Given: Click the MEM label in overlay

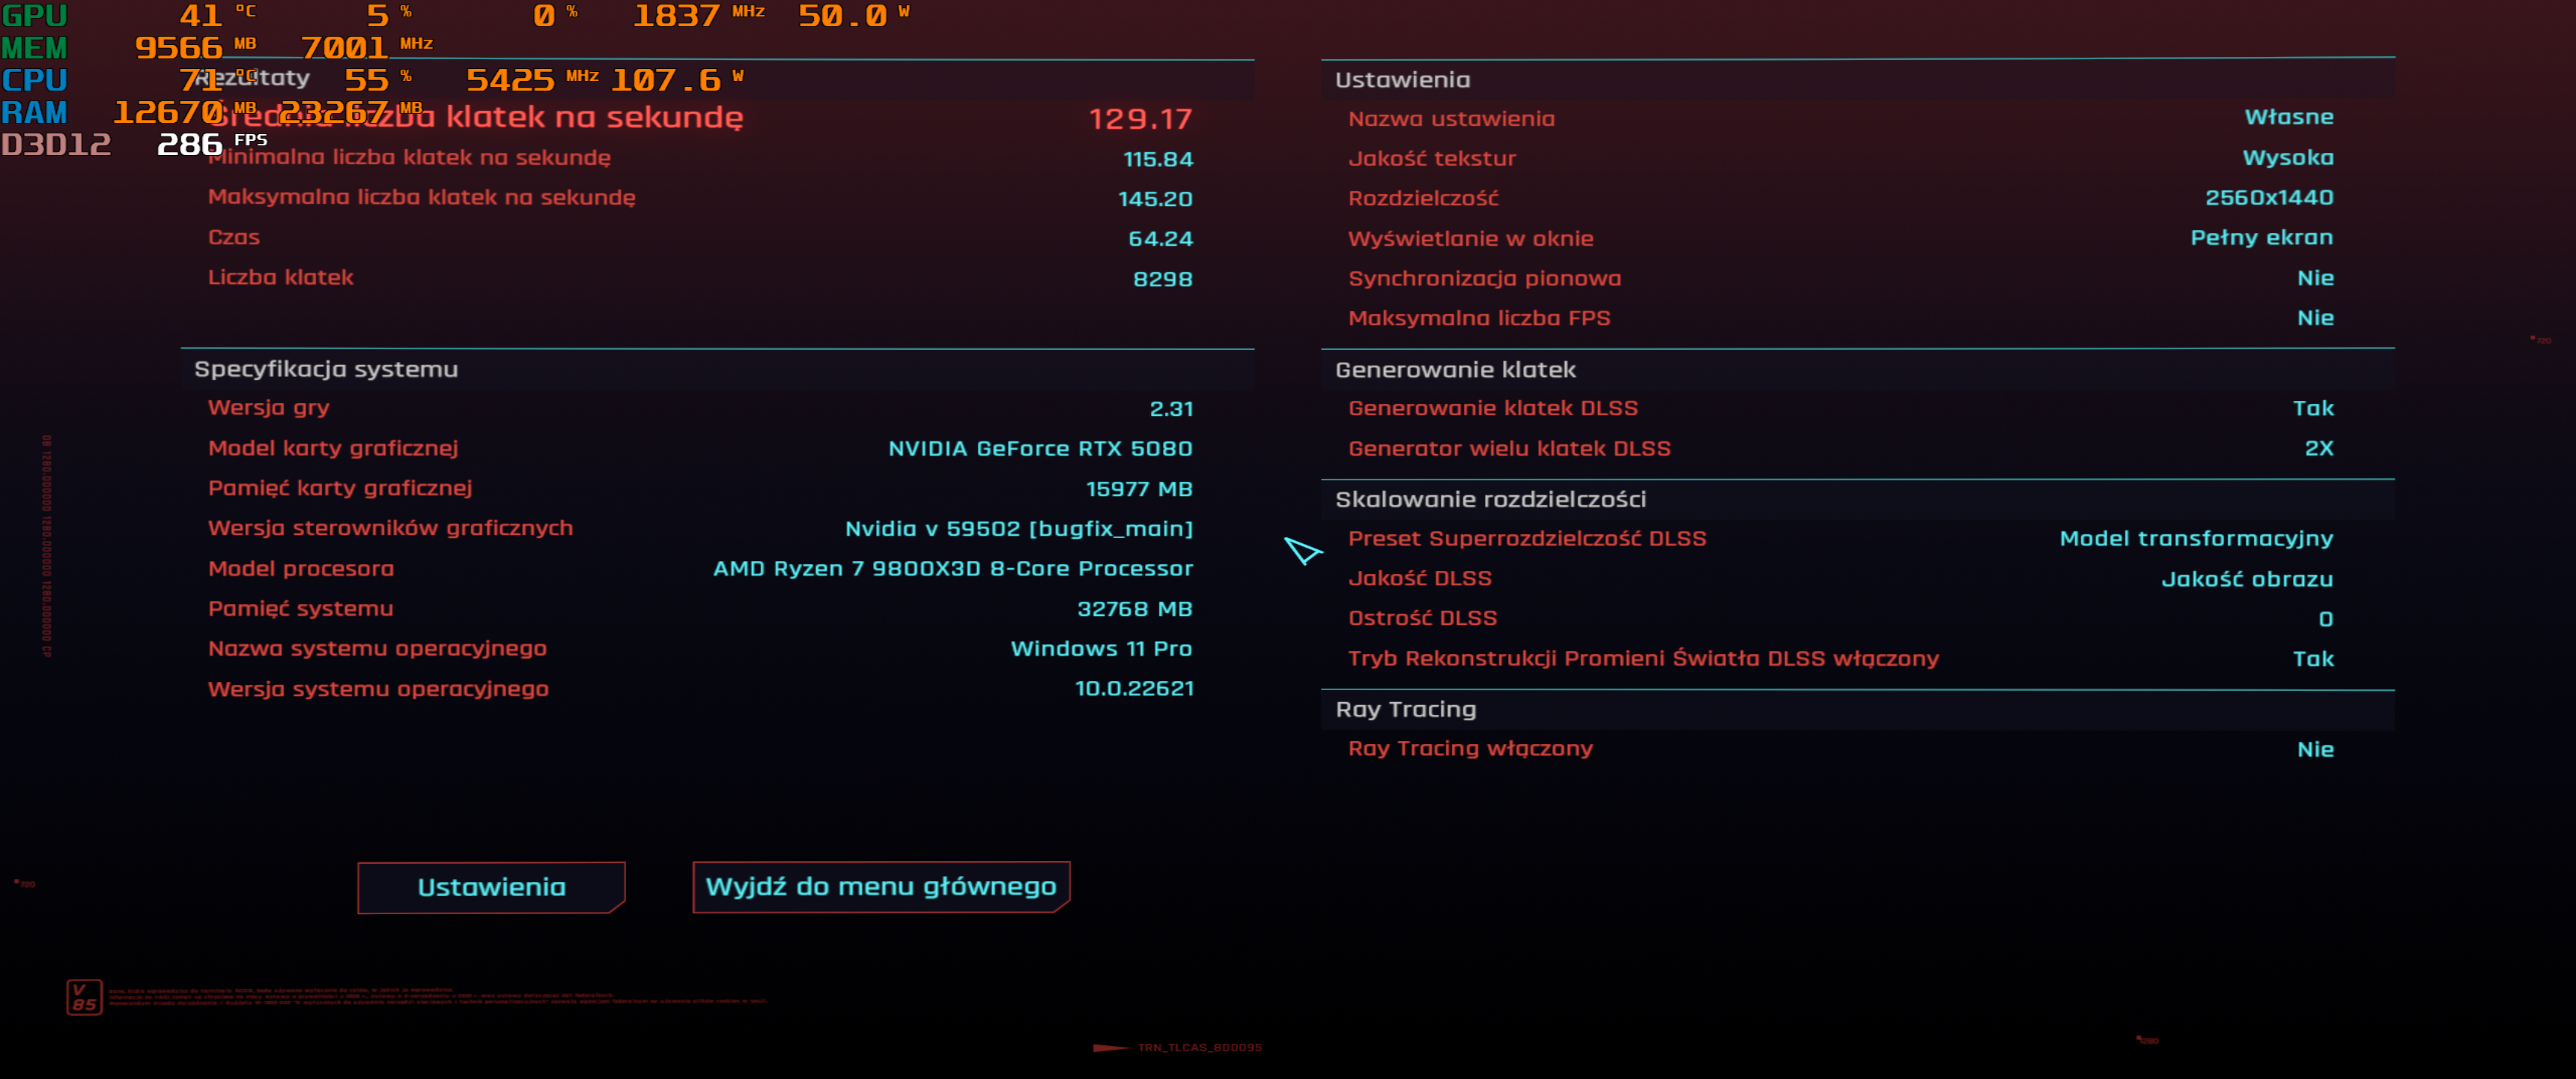Looking at the screenshot, I should pos(34,47).
